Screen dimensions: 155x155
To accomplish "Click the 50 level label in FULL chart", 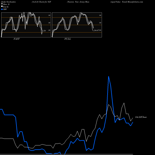I will point(100,23).
